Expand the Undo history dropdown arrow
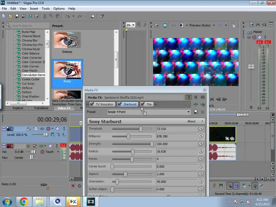Image resolution: width=276 pixels, height=207 pixels. click(73, 16)
